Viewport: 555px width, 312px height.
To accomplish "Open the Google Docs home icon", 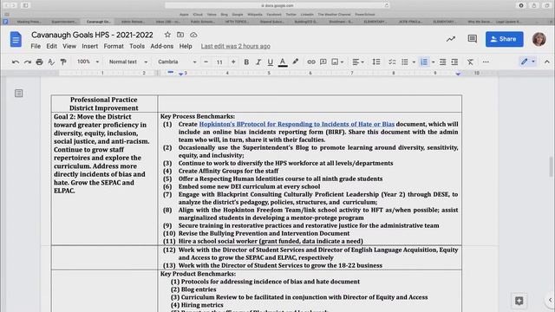I will (16, 39).
